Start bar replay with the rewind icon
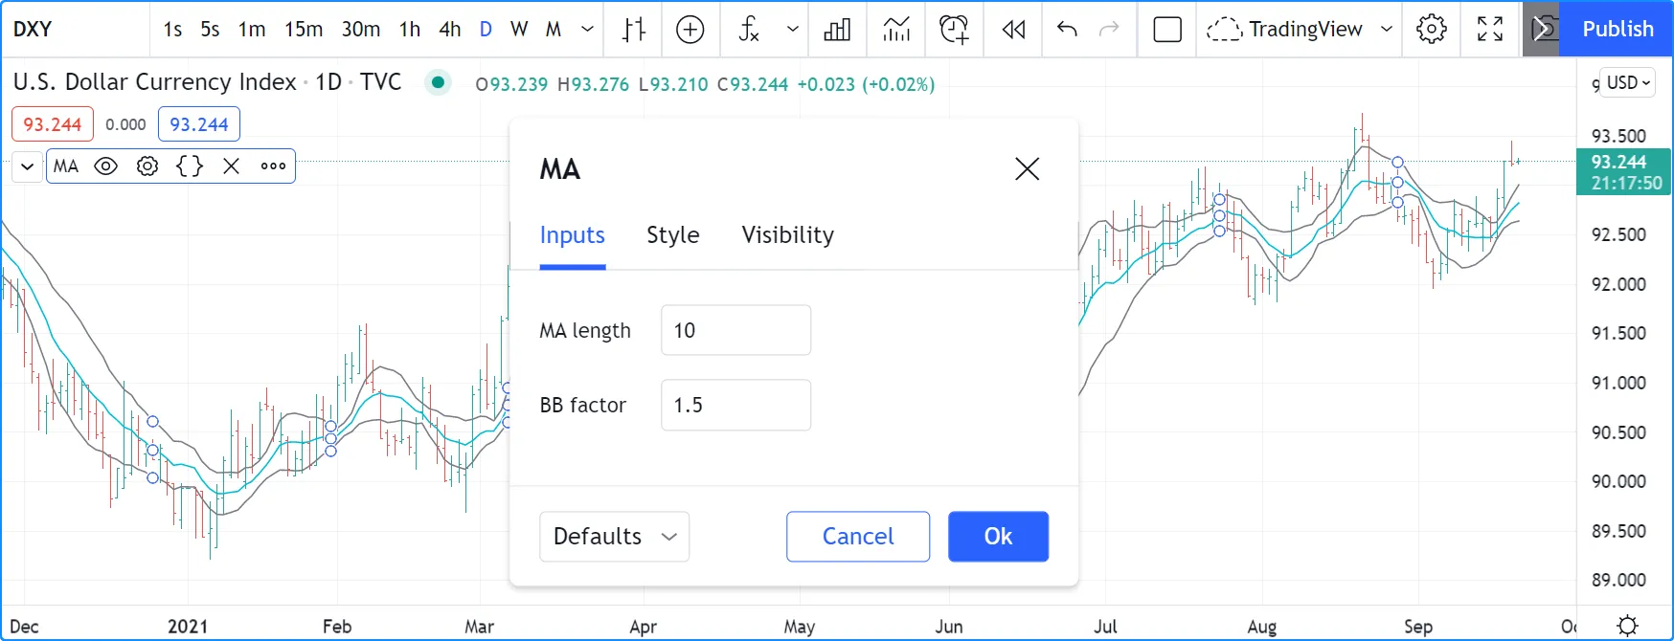The width and height of the screenshot is (1674, 641). (1013, 30)
